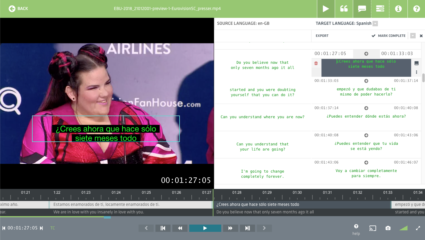The image size is (425, 240).
Task: Delete the highlighted Spanish subtitle
Action: coord(316,63)
